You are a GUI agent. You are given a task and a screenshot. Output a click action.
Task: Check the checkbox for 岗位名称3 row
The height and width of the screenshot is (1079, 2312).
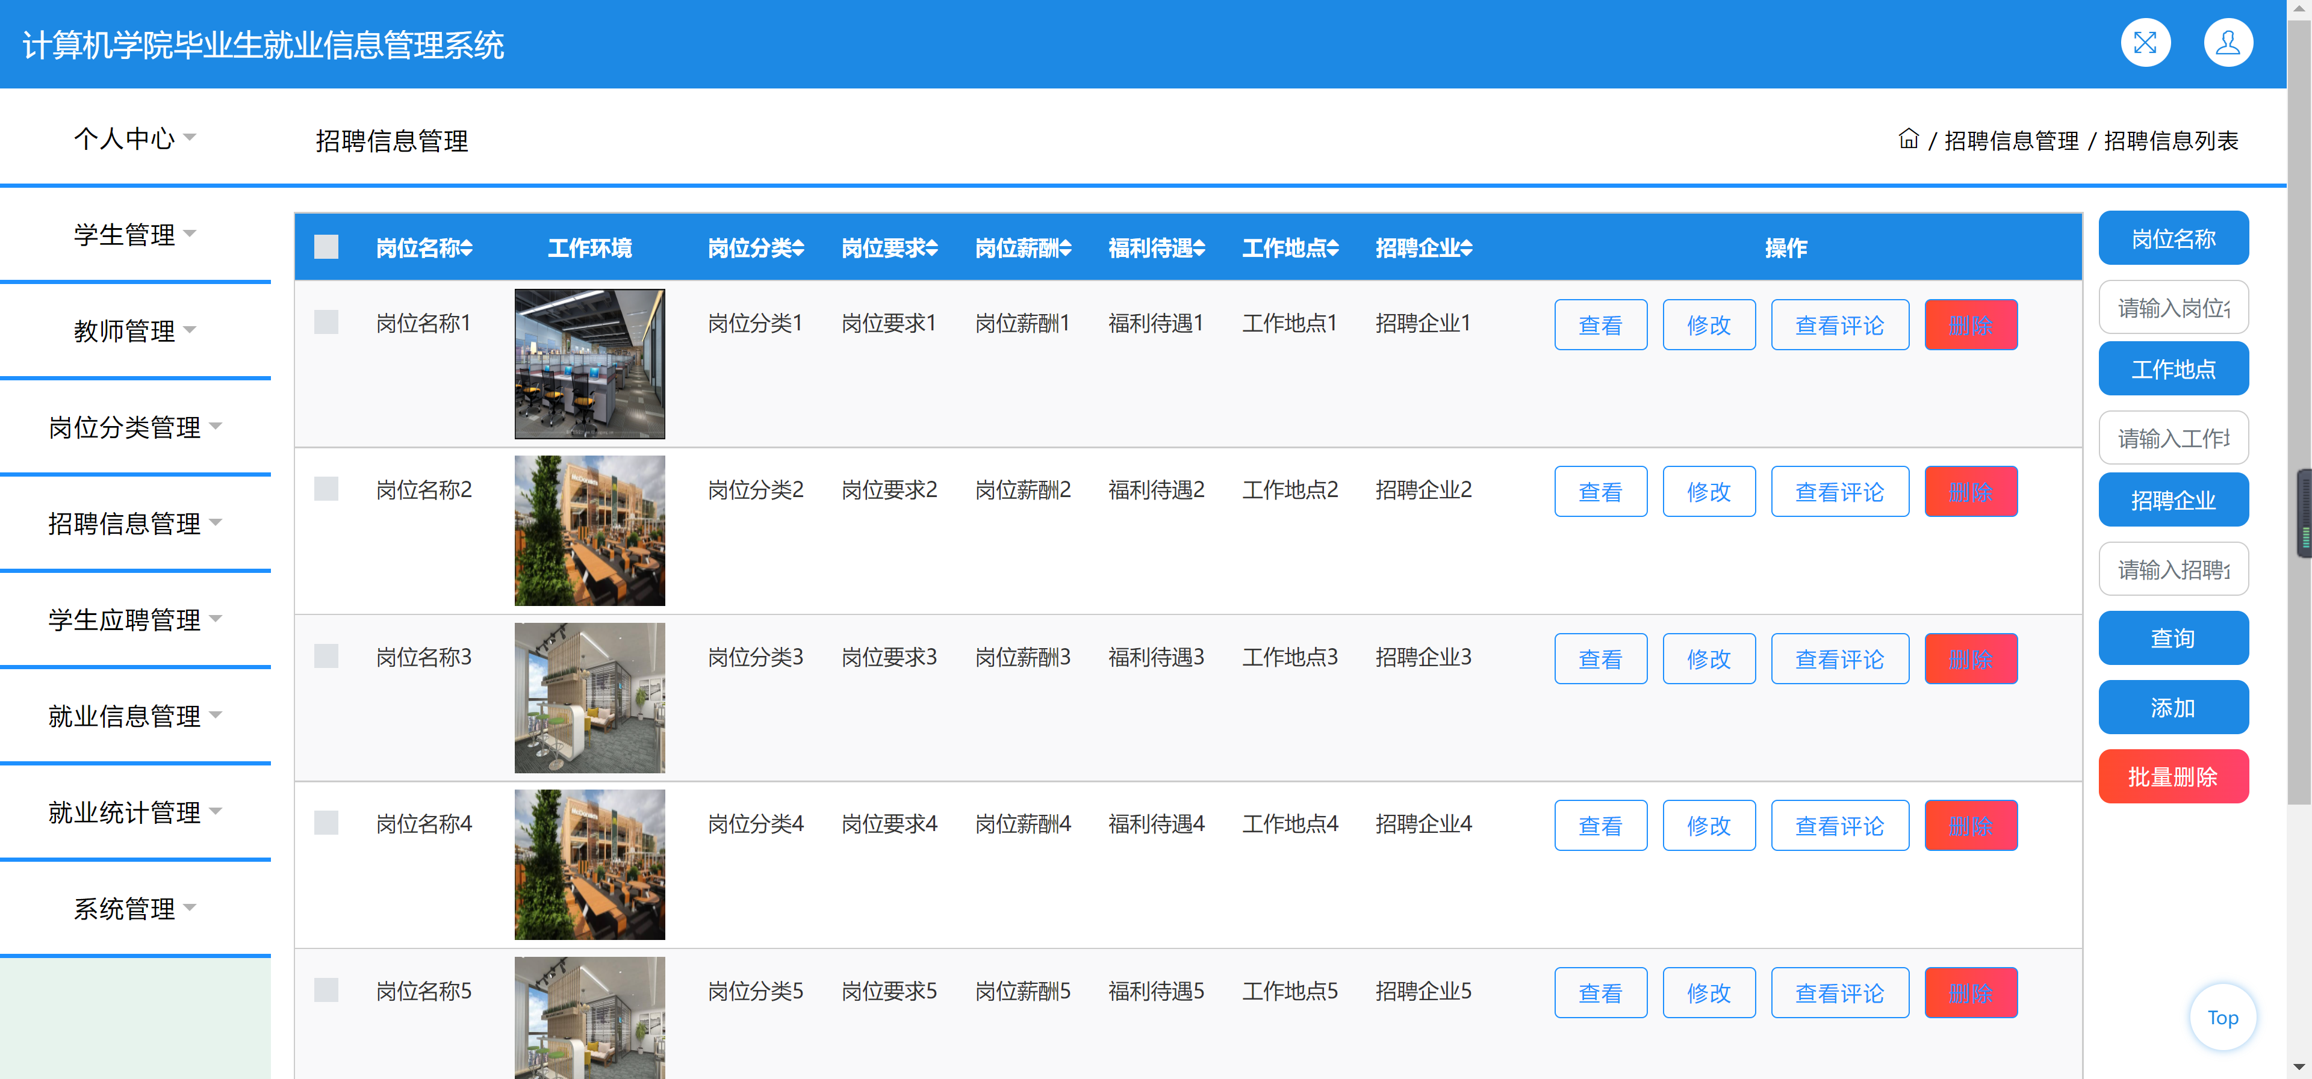[326, 656]
